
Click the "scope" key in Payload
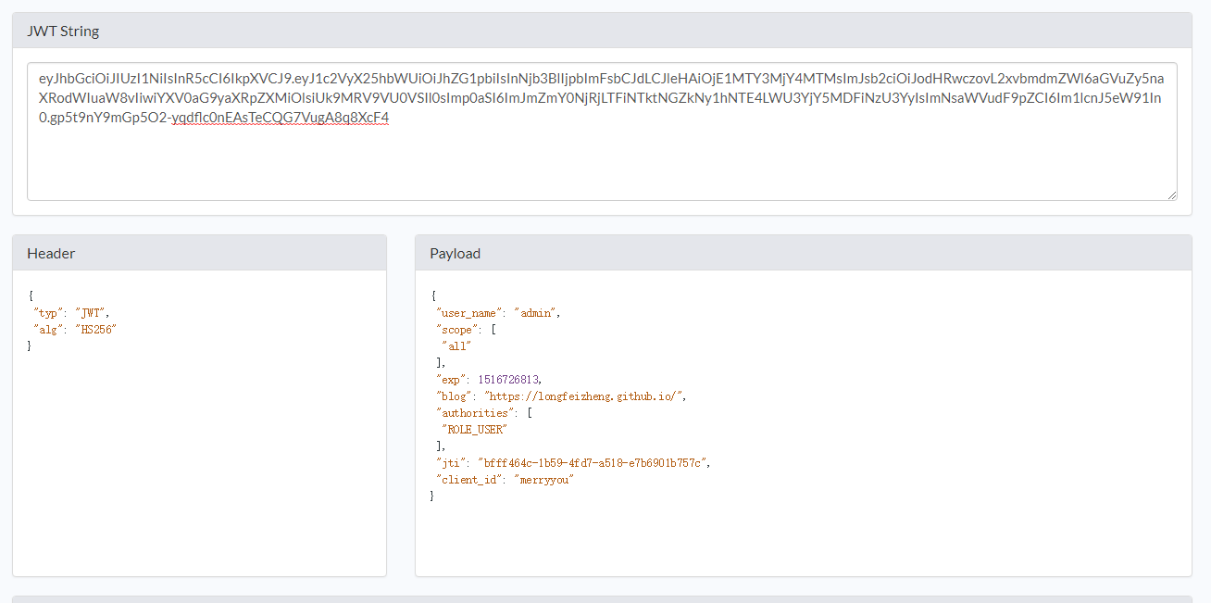point(457,330)
